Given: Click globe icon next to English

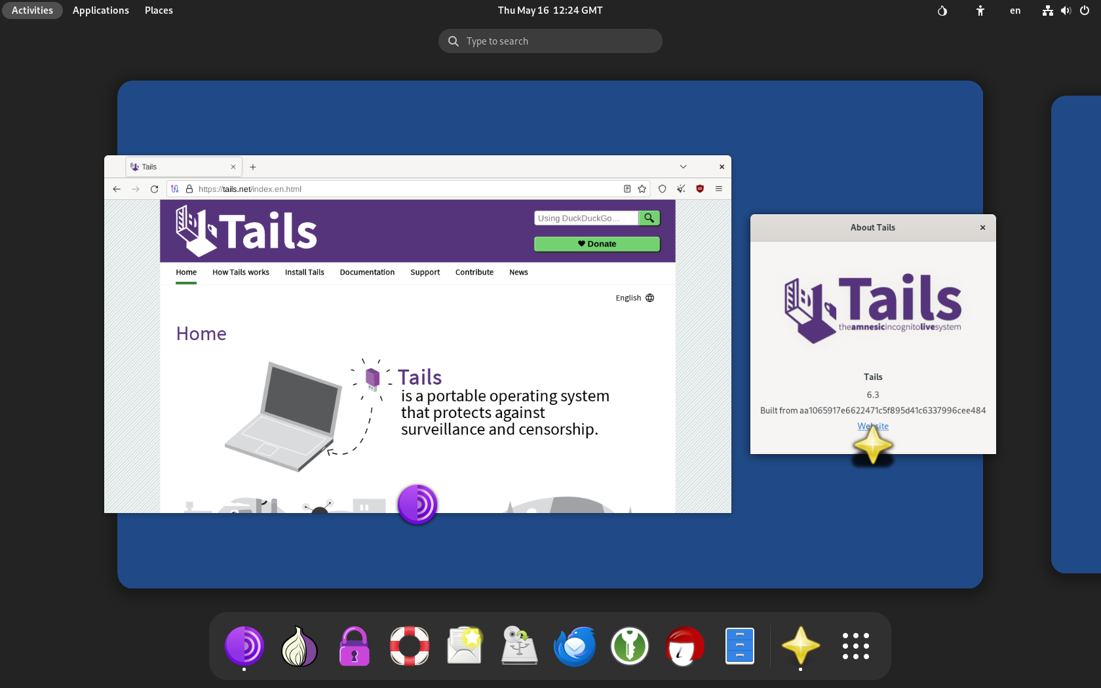Looking at the screenshot, I should coord(650,298).
